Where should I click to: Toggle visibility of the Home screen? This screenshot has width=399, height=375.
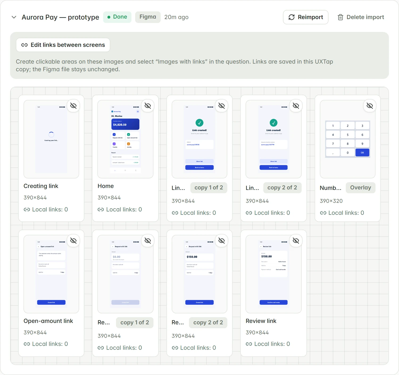148,106
